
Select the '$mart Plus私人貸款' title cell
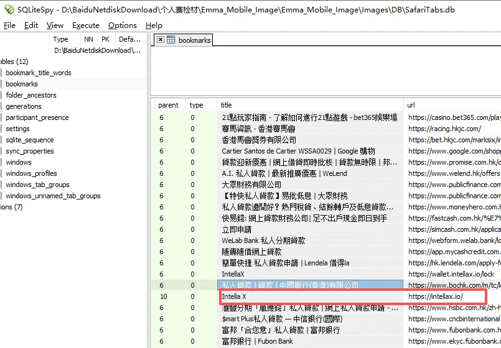click(311, 319)
